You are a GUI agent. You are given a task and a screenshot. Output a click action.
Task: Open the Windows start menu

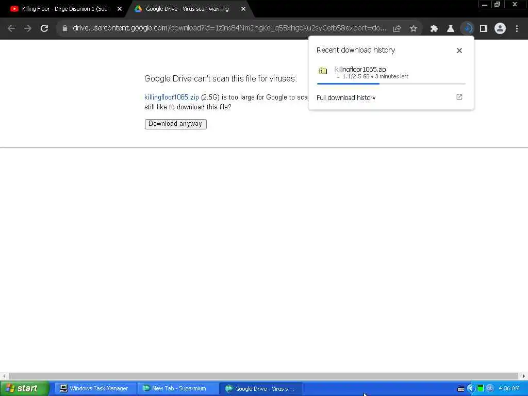(x=24, y=388)
